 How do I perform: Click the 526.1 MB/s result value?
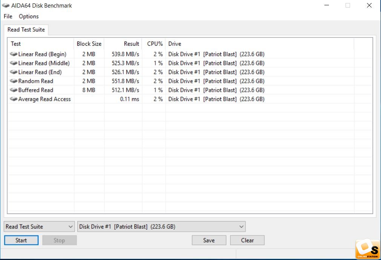coord(125,72)
